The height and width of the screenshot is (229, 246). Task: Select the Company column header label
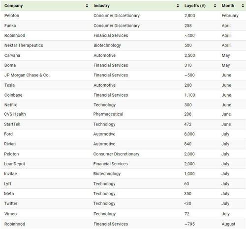[13, 6]
